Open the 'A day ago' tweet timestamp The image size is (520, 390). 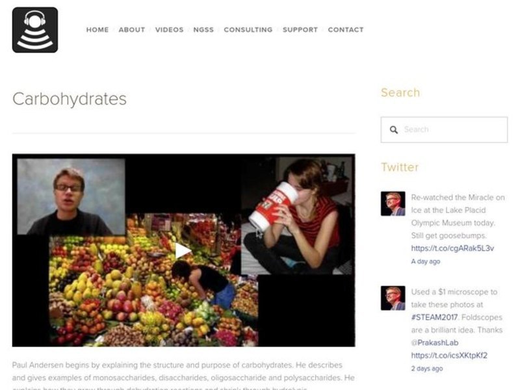point(426,261)
